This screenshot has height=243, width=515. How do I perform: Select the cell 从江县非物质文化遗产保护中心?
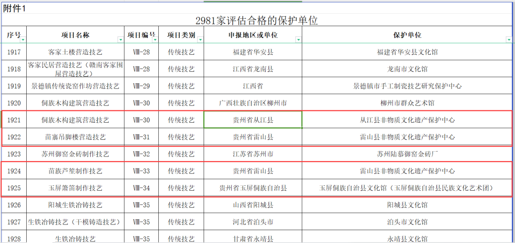(407, 120)
